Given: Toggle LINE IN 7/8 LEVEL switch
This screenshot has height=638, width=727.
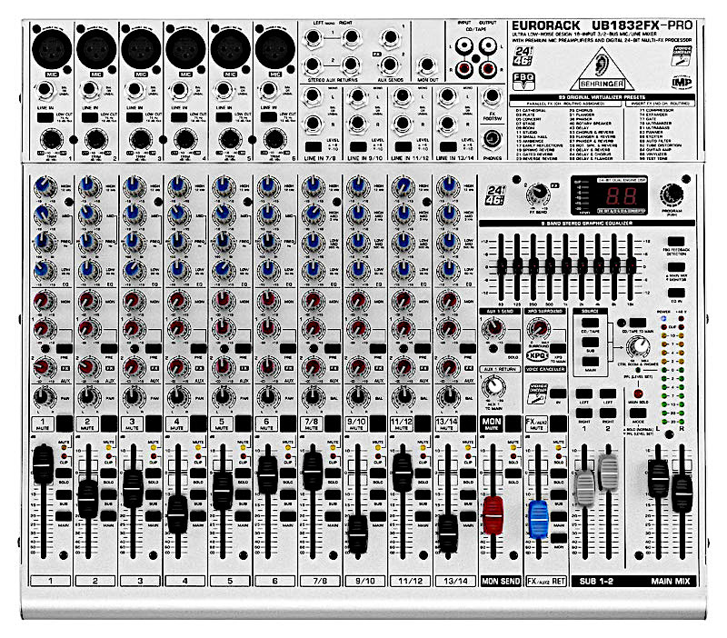Looking at the screenshot, I should 314,146.
